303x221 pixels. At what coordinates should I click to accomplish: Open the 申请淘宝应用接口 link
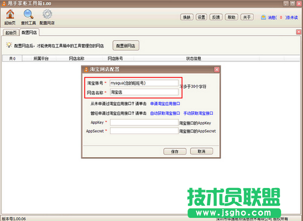pos(165,104)
